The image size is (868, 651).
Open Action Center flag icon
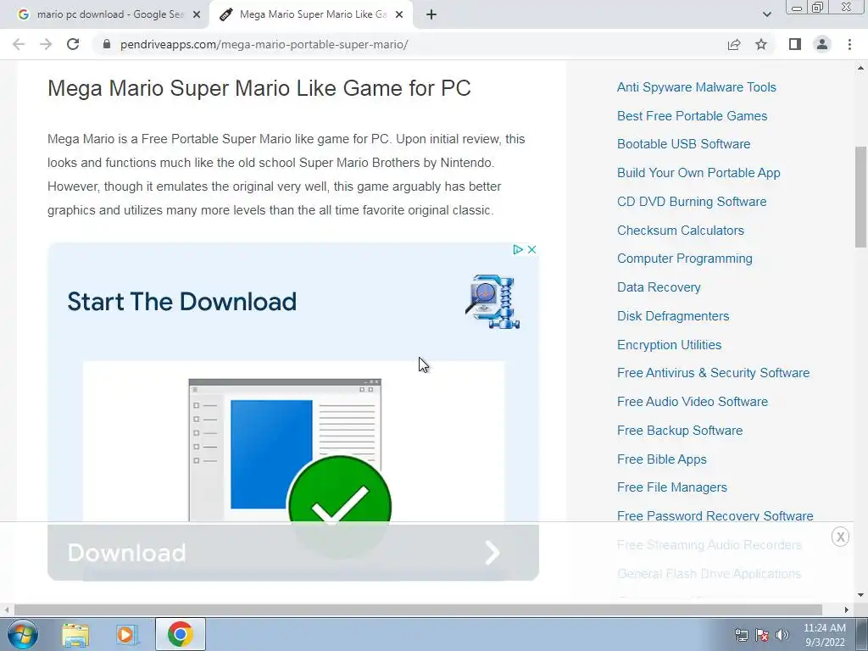762,635
